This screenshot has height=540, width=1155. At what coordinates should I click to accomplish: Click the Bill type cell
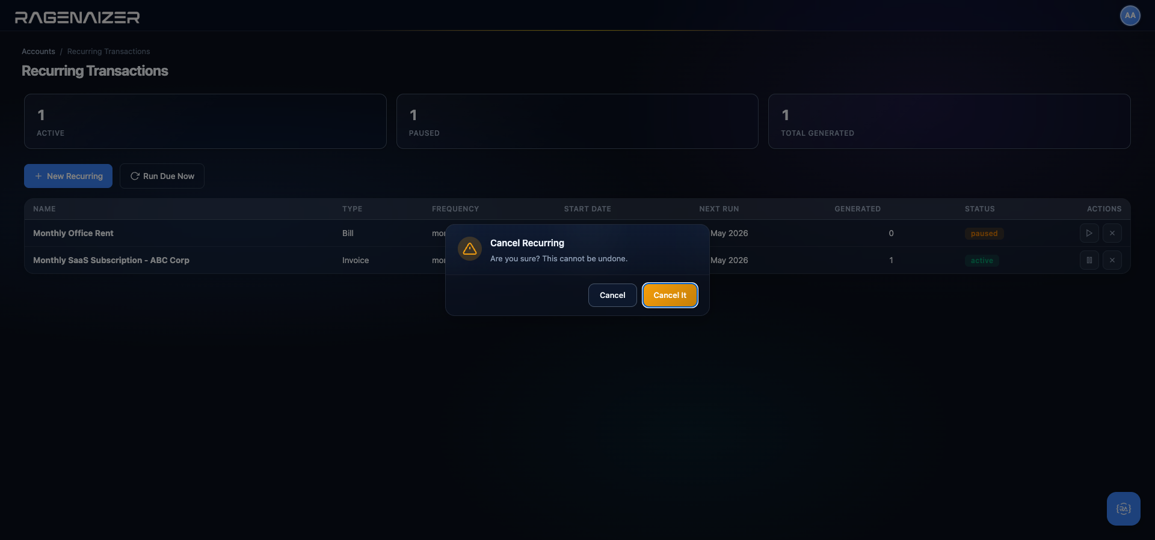[348, 233]
